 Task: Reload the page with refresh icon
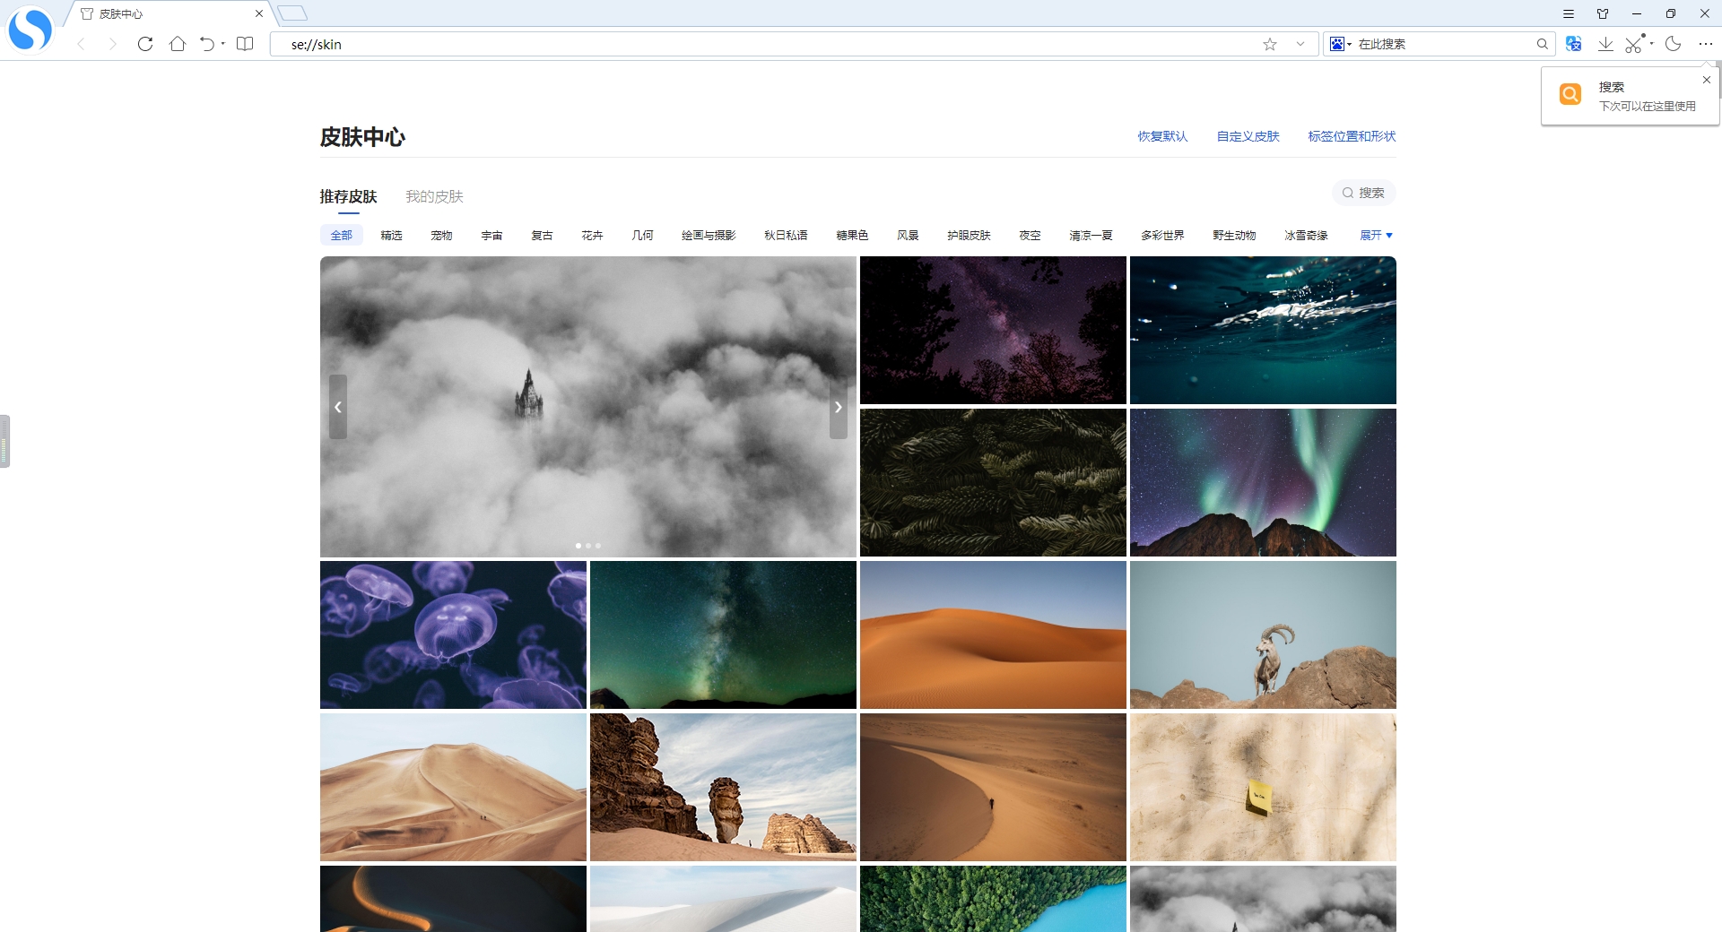coord(145,44)
